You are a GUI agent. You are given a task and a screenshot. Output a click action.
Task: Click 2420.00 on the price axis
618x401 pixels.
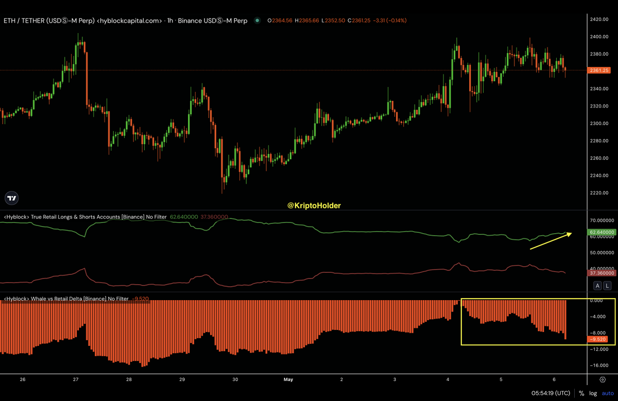tap(600, 19)
